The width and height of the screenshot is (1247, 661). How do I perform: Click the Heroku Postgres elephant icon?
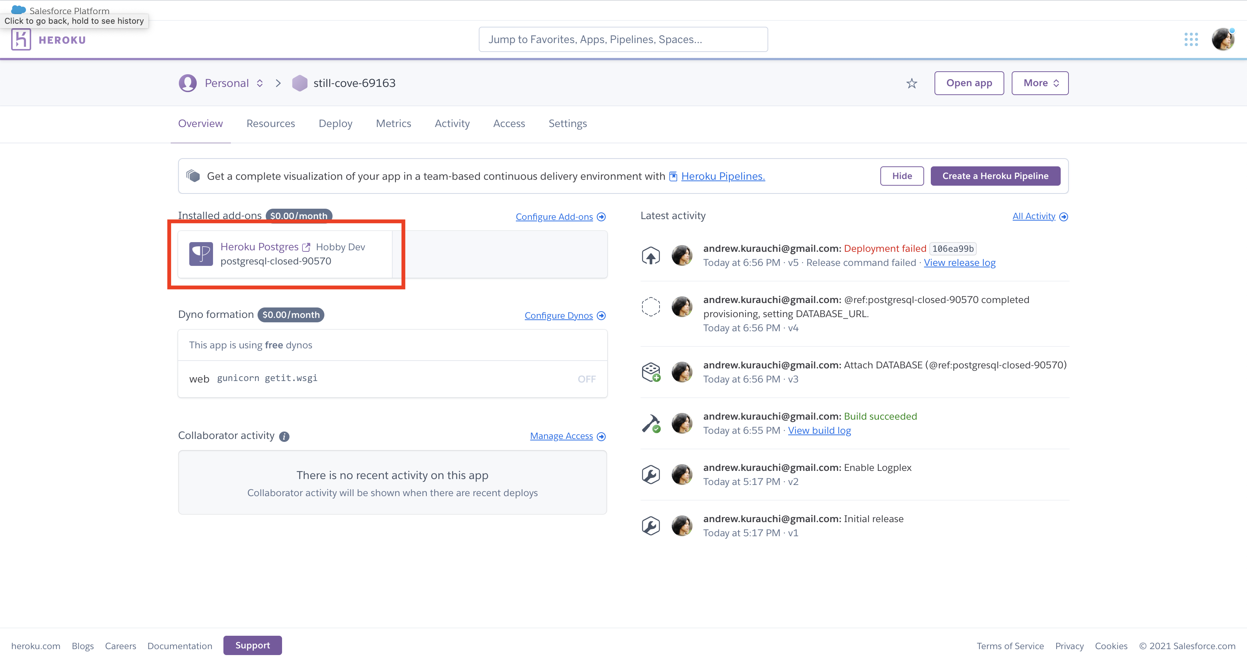pyautogui.click(x=201, y=254)
